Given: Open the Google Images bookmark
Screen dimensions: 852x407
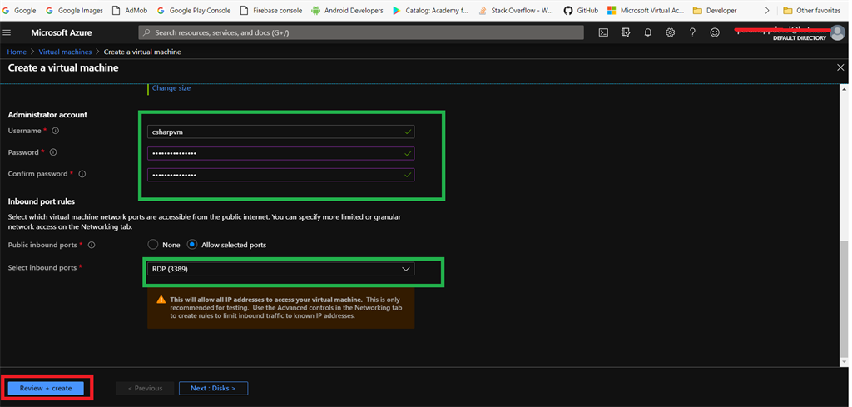Looking at the screenshot, I should click(74, 10).
